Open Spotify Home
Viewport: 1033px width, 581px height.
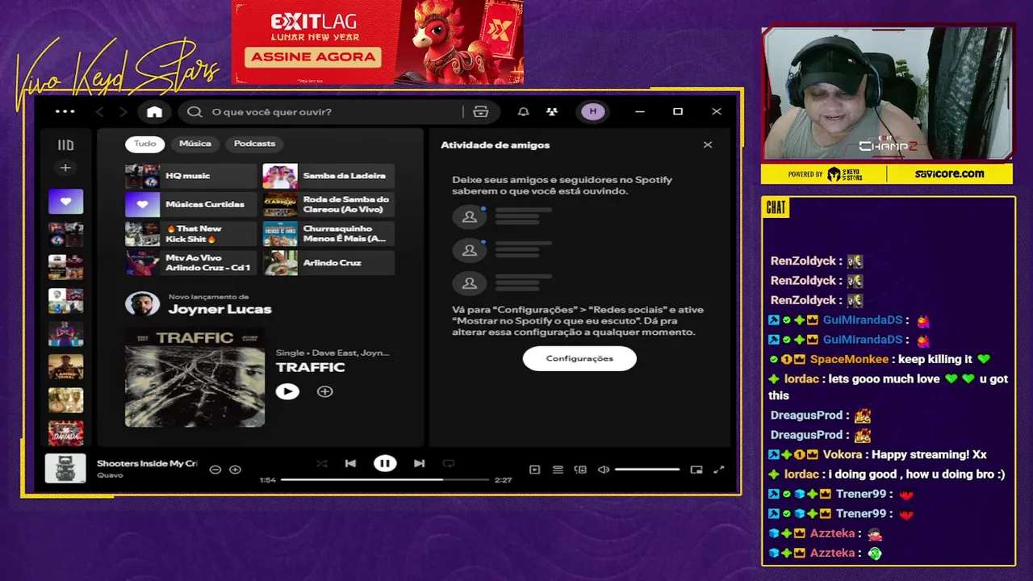pyautogui.click(x=154, y=112)
